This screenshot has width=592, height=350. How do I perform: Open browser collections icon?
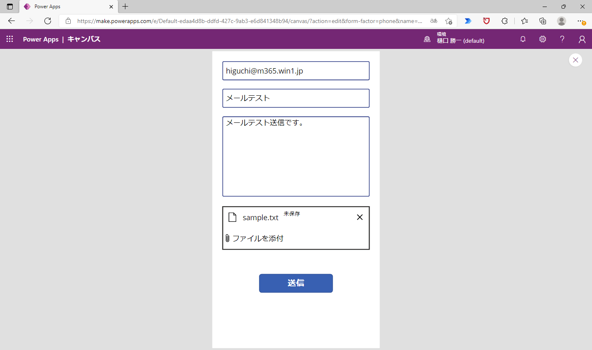(x=543, y=21)
